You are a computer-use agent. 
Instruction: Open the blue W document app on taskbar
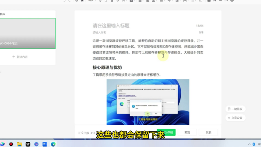point(45,144)
